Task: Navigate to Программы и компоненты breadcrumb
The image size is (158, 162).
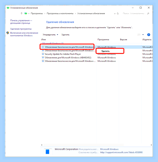Action: point(60,13)
